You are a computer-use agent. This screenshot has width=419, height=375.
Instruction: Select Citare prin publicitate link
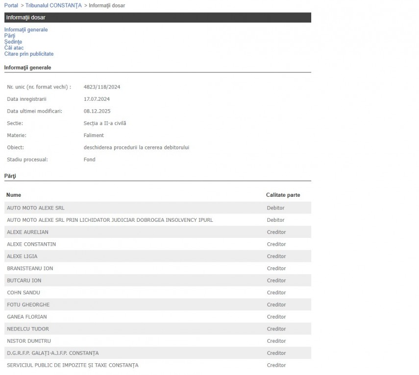pos(29,54)
